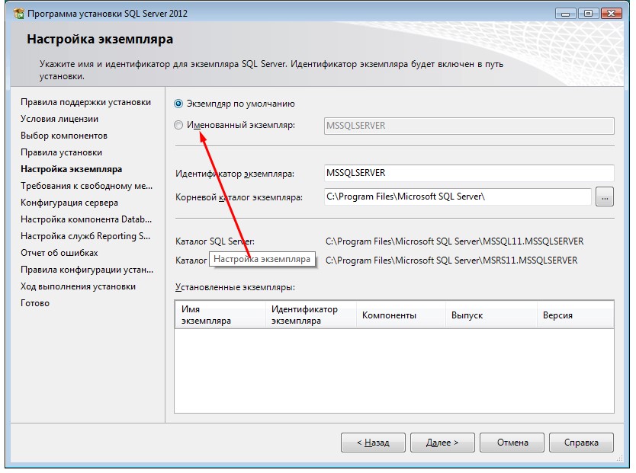Select the named instance radio button
This screenshot has height=473, width=636.
[178, 125]
